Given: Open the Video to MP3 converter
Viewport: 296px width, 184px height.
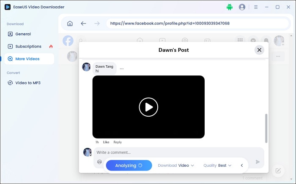Looking at the screenshot, I should click(29, 83).
